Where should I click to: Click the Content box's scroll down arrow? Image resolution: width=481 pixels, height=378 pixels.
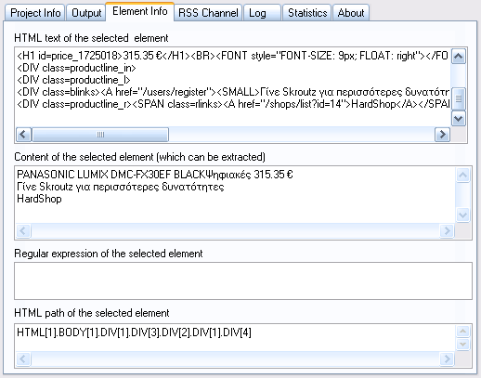463,215
